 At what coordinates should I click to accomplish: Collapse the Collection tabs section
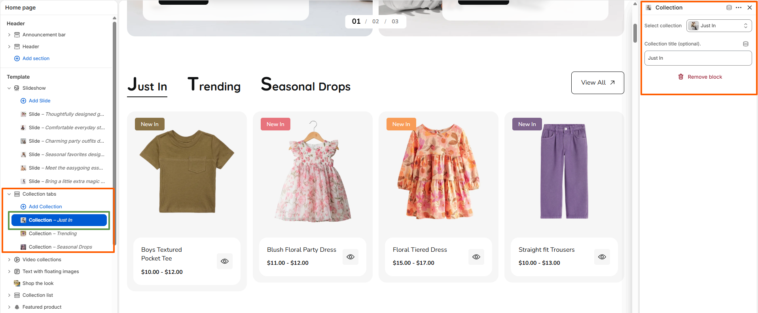tap(9, 194)
